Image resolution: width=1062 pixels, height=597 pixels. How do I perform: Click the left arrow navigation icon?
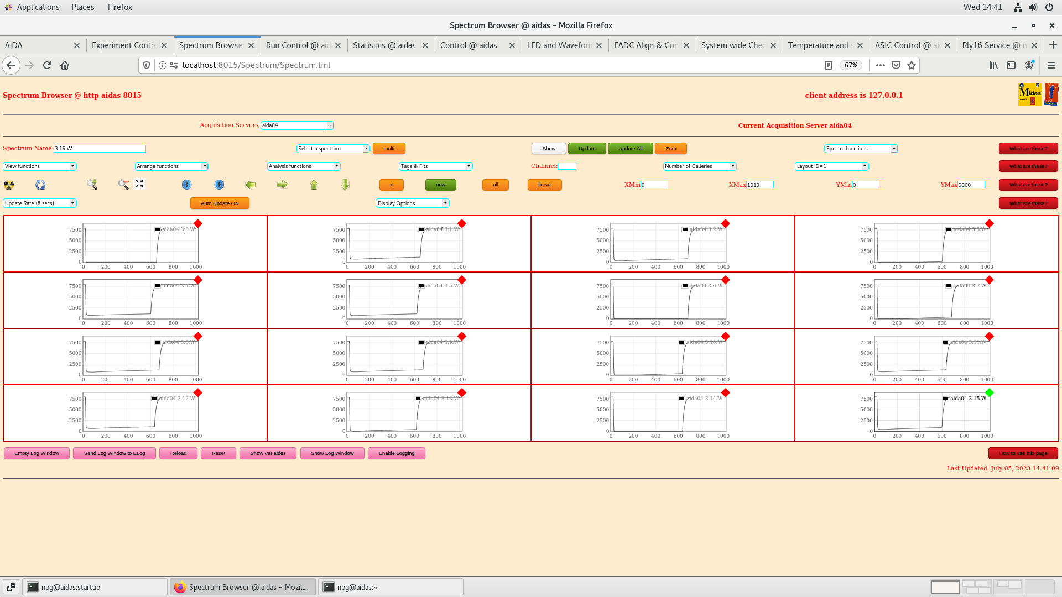[x=250, y=184]
